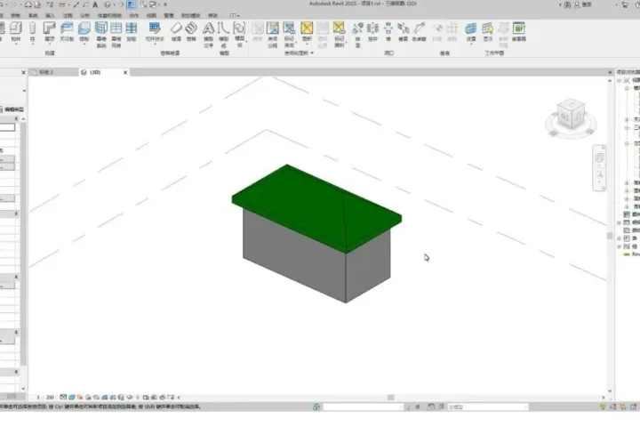Image resolution: width=640 pixels, height=427 pixels.
Task: Open the Autodesk App Store cart icon
Action: point(625,5)
